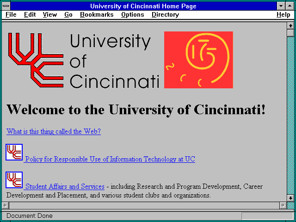Open the View menu
The image size is (296, 222).
(x=49, y=15)
